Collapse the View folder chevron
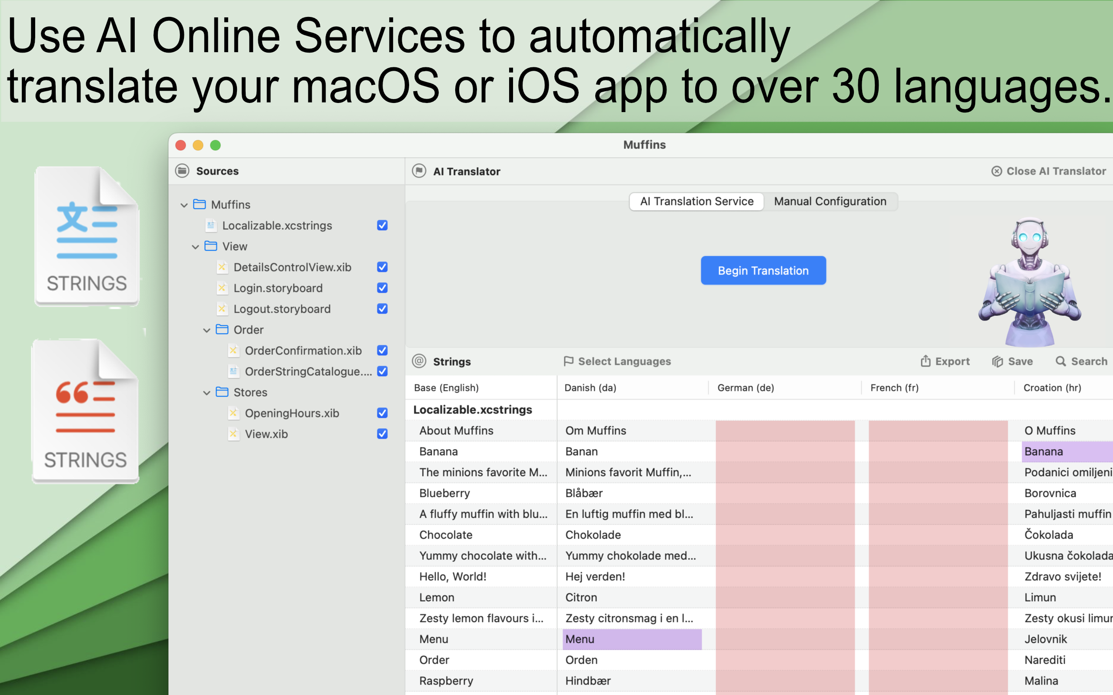1113x695 pixels. click(x=196, y=247)
